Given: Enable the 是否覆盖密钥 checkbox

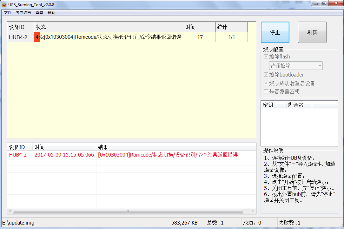Looking at the screenshot, I should point(266,92).
